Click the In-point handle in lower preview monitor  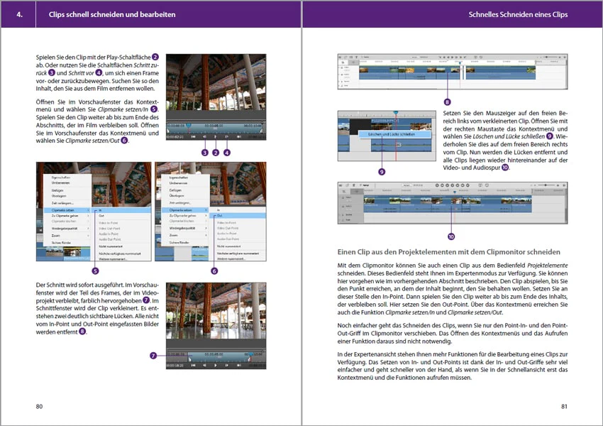[x=189, y=359]
